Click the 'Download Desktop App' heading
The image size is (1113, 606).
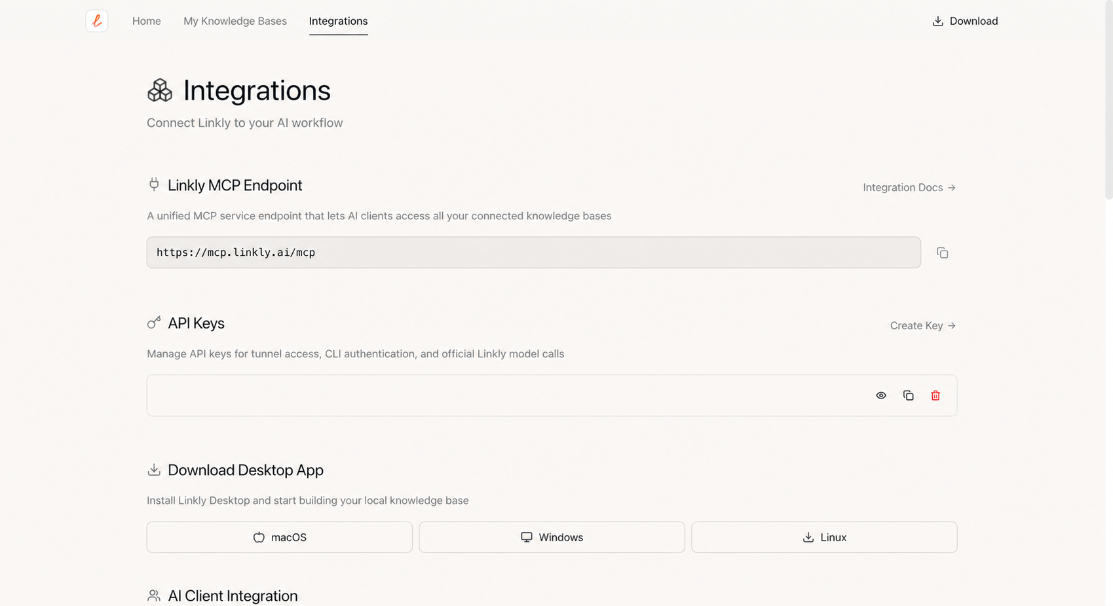click(246, 470)
